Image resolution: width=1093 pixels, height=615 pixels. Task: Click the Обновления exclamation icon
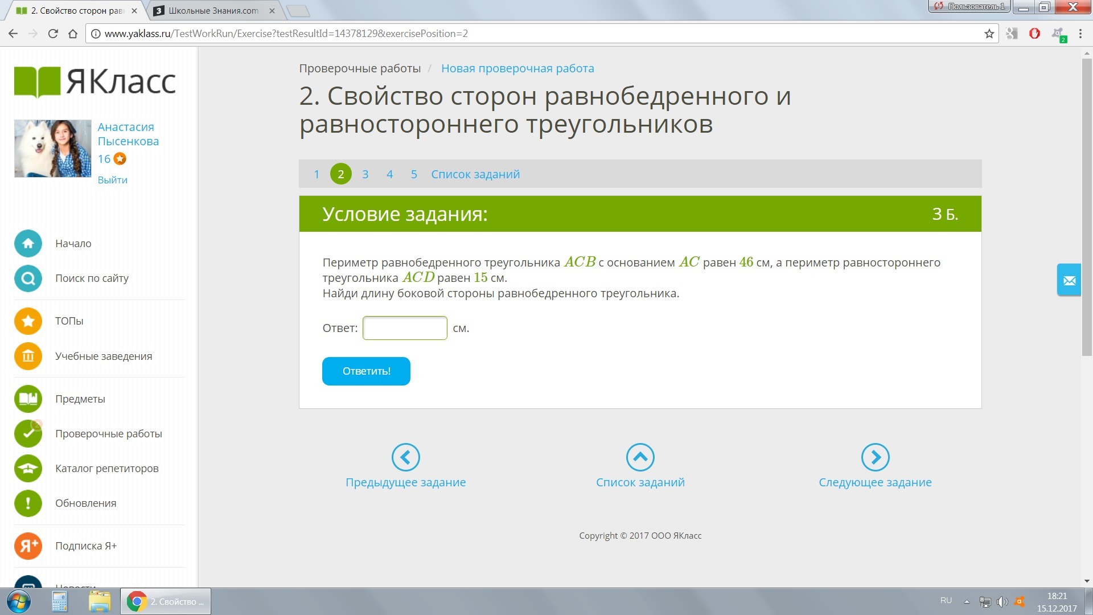point(28,503)
